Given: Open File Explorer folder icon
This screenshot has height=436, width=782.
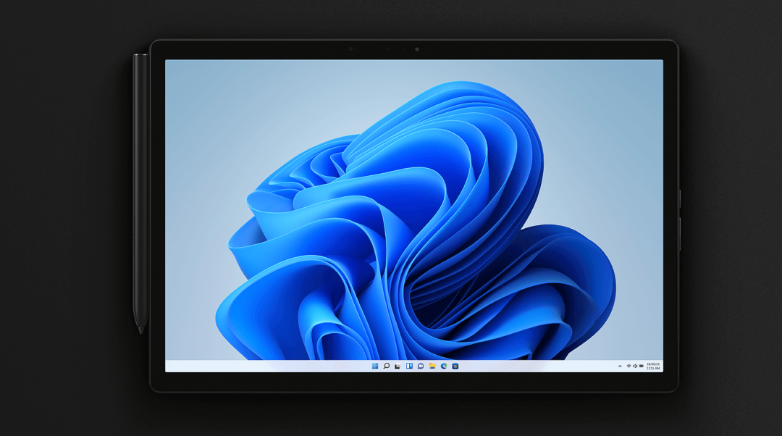Looking at the screenshot, I should pos(432,366).
